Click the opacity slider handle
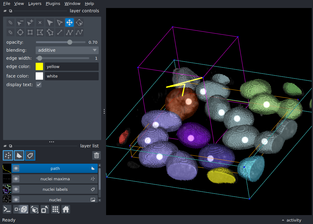This screenshot has height=224, width=313. pos(70,42)
